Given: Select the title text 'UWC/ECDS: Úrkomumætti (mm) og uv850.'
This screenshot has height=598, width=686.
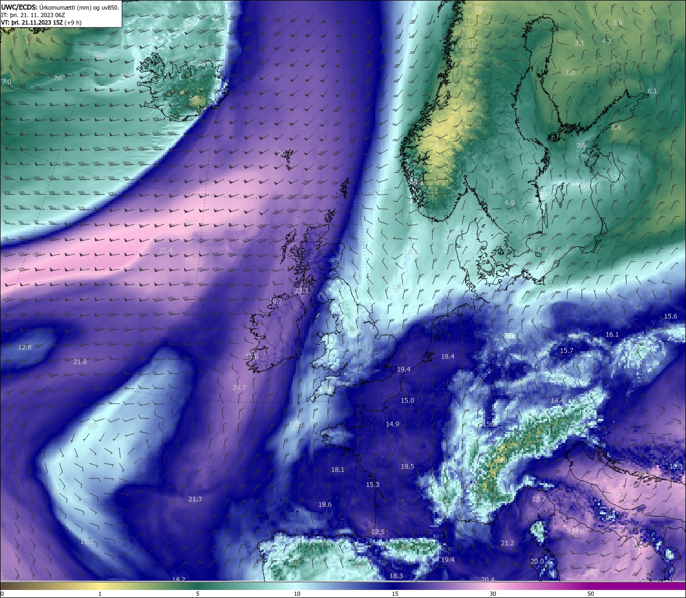Looking at the screenshot, I should 60,7.
